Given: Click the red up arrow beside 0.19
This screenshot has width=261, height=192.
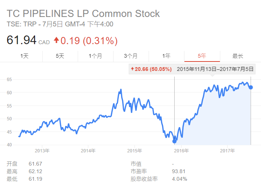Looking at the screenshot, I should [57, 39].
